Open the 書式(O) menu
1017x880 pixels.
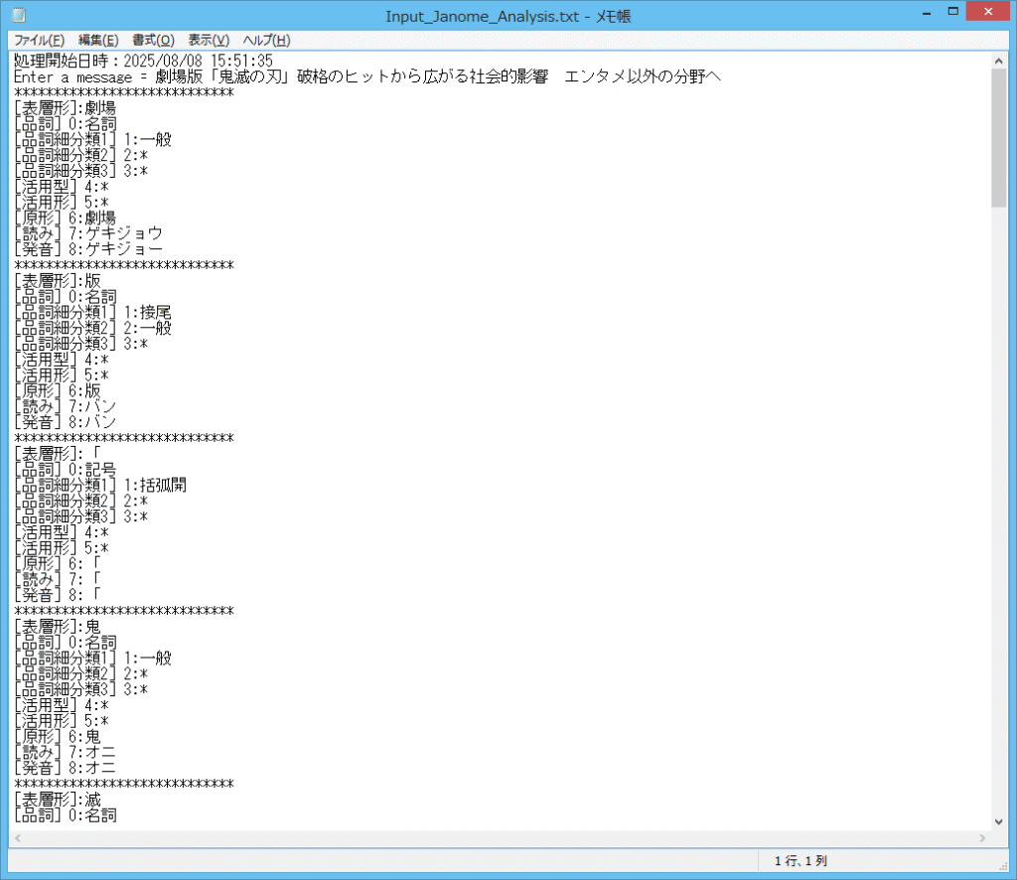click(x=153, y=40)
